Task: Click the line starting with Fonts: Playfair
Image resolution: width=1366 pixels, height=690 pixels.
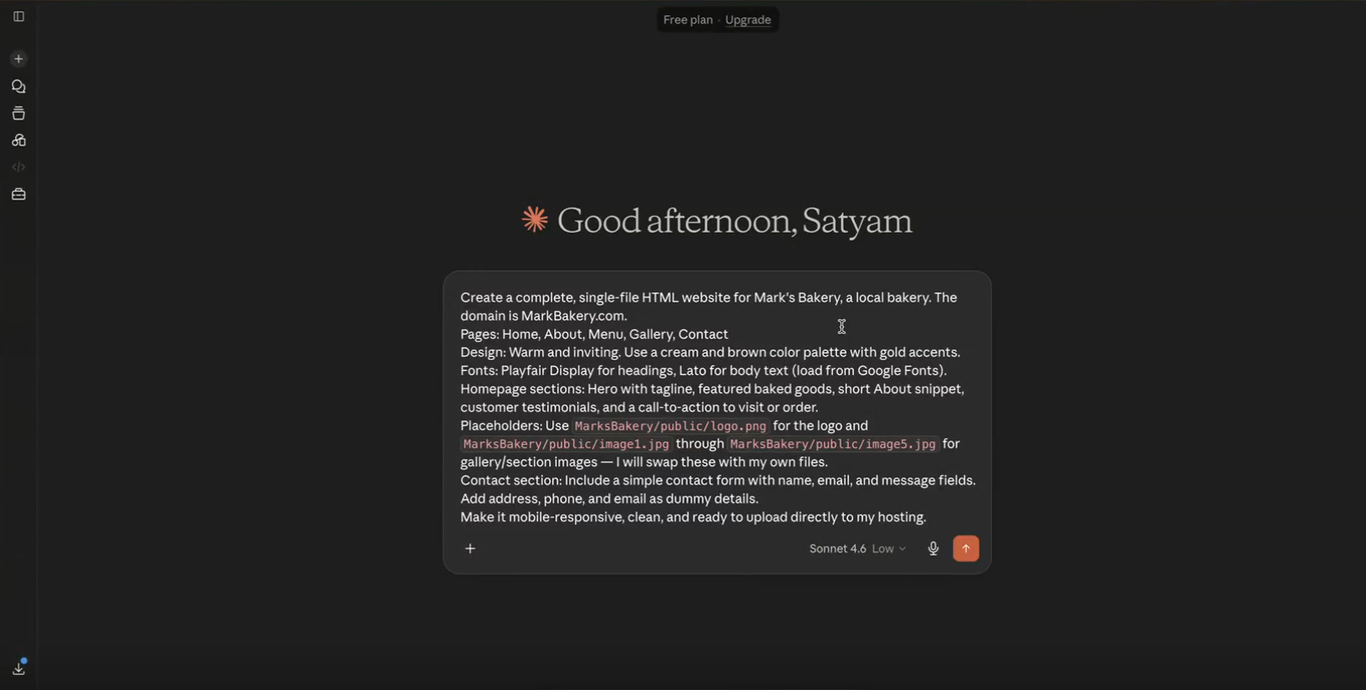Action: pyautogui.click(x=703, y=371)
